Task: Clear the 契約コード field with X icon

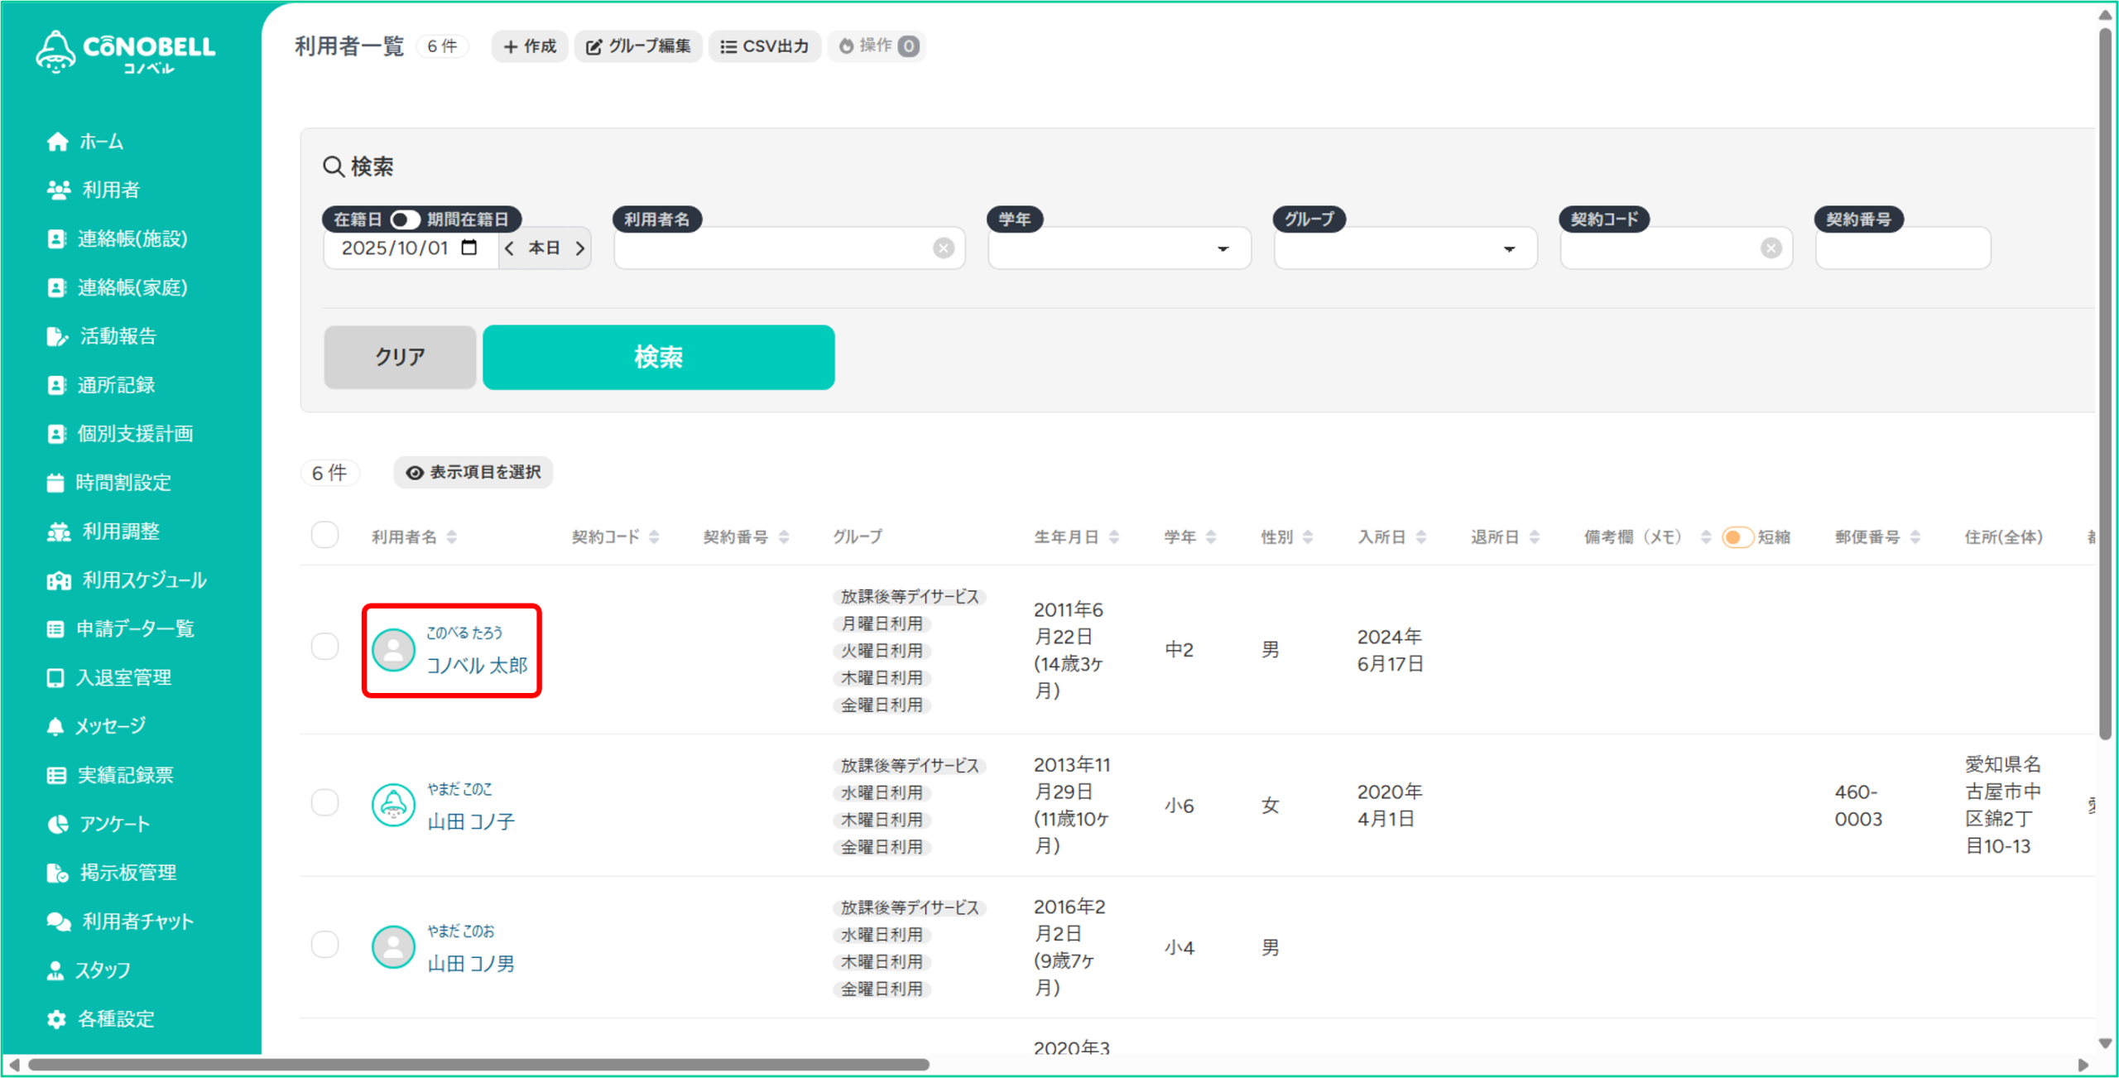Action: click(x=1771, y=248)
